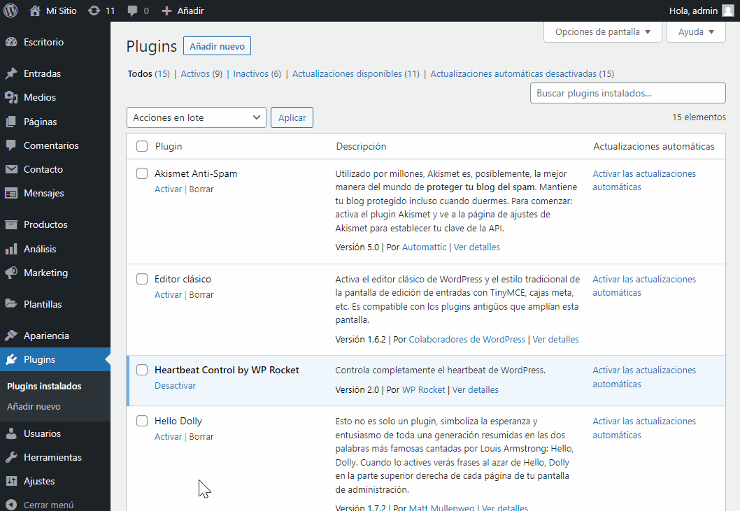This screenshot has height=511, width=740.
Task: Click the Apariencia paintbrush icon
Action: (11, 336)
